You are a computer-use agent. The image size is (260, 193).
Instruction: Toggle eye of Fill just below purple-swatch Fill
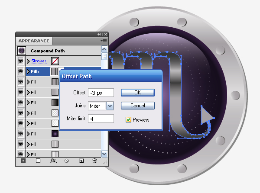click(20, 144)
